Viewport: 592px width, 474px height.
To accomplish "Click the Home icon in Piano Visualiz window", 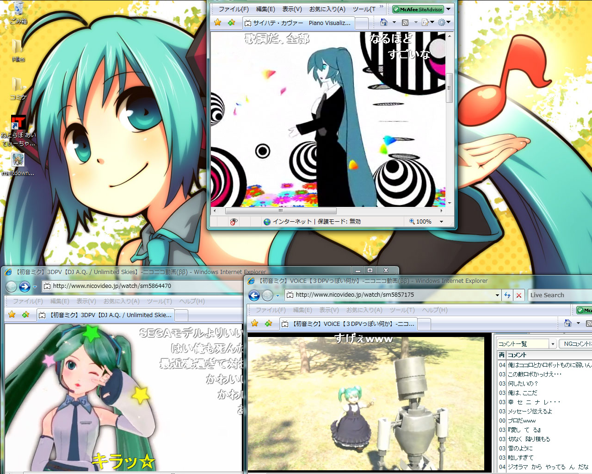I will [x=383, y=22].
